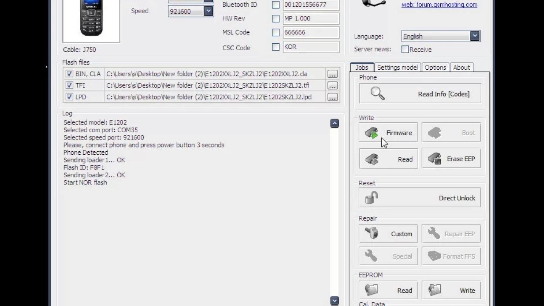Uncheck the BIN, CLA flash file checkbox
The width and height of the screenshot is (544, 306).
click(69, 74)
